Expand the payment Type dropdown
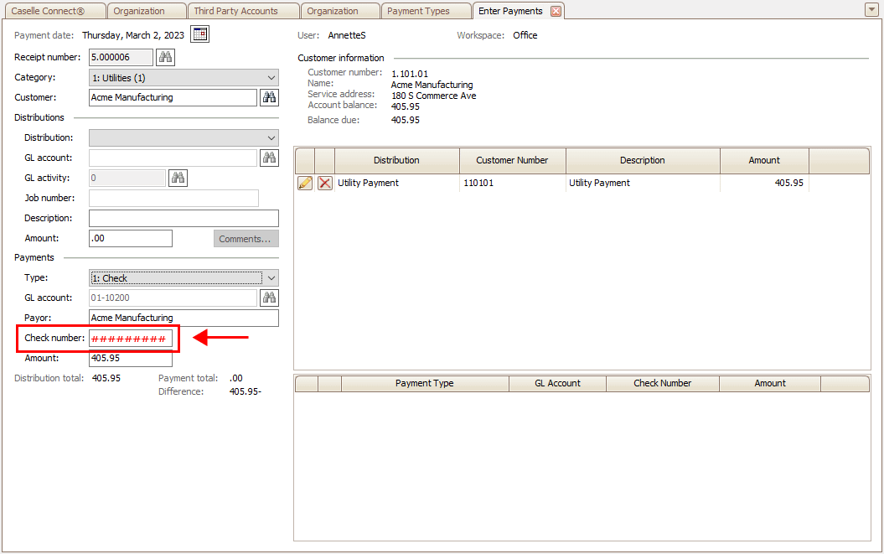This screenshot has width=884, height=554. [x=271, y=277]
